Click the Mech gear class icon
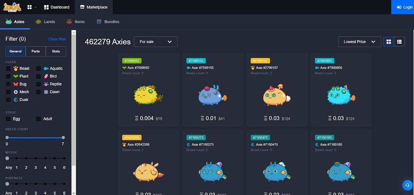Screen dimensions: 414x195 [x=16, y=92]
